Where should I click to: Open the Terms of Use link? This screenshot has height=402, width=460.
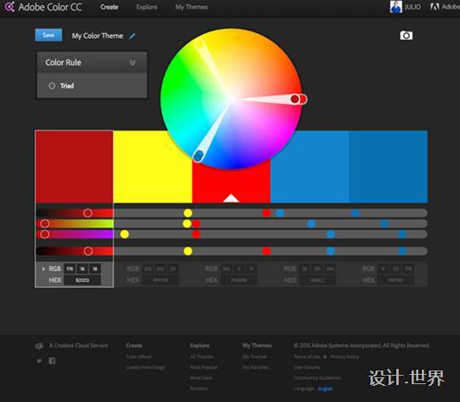coord(307,357)
